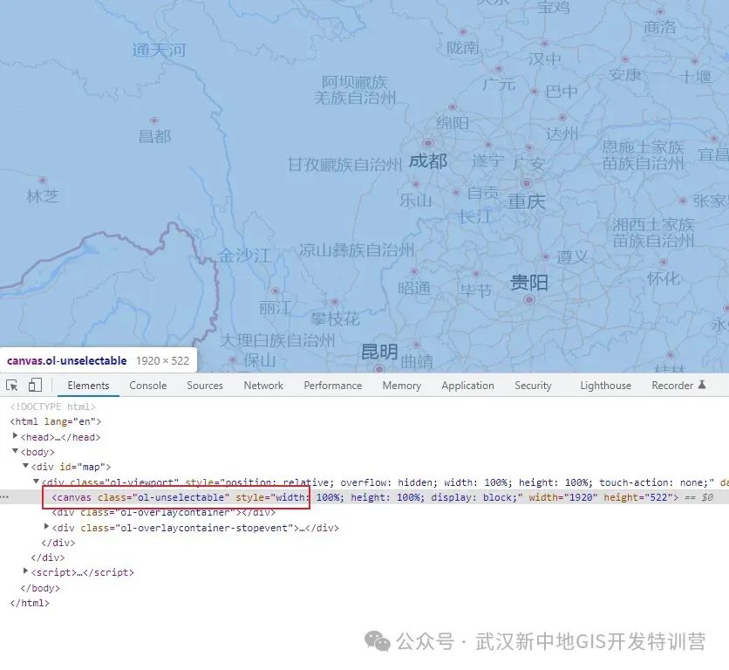The height and width of the screenshot is (670, 729).
Task: Activate the inspect element picker icon
Action: [12, 386]
